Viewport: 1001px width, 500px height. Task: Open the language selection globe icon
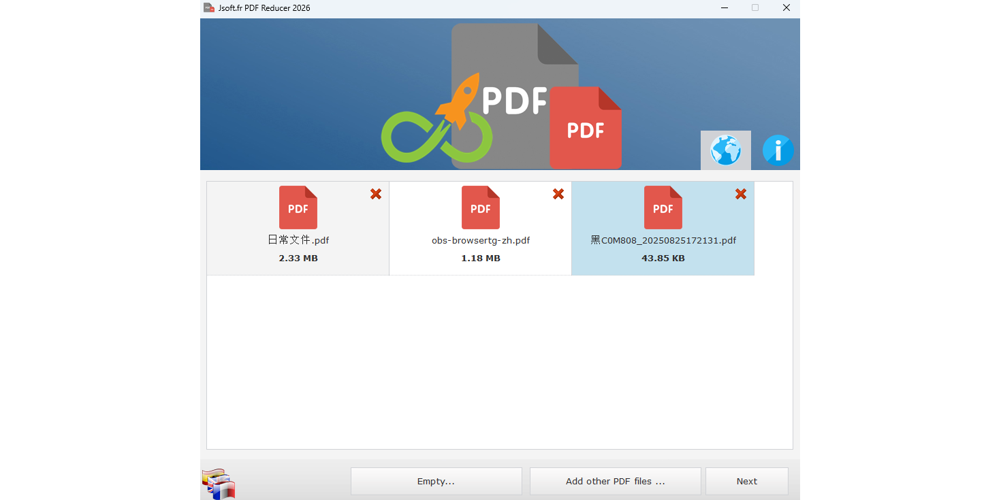(725, 150)
